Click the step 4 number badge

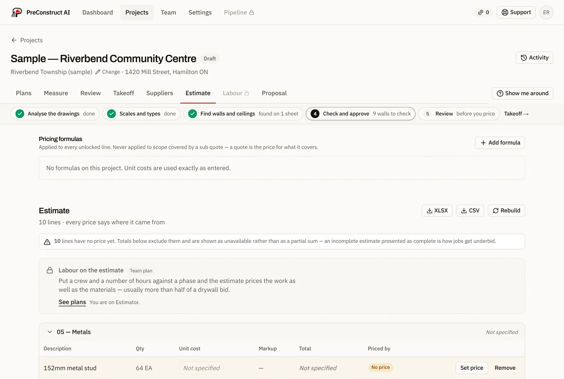coord(315,114)
